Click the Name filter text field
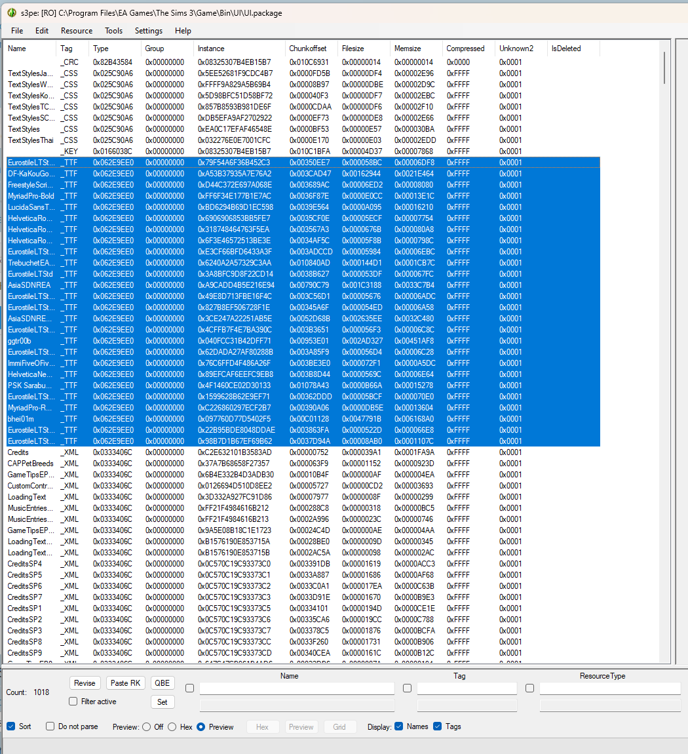Image resolution: width=688 pixels, height=754 pixels. (297, 688)
